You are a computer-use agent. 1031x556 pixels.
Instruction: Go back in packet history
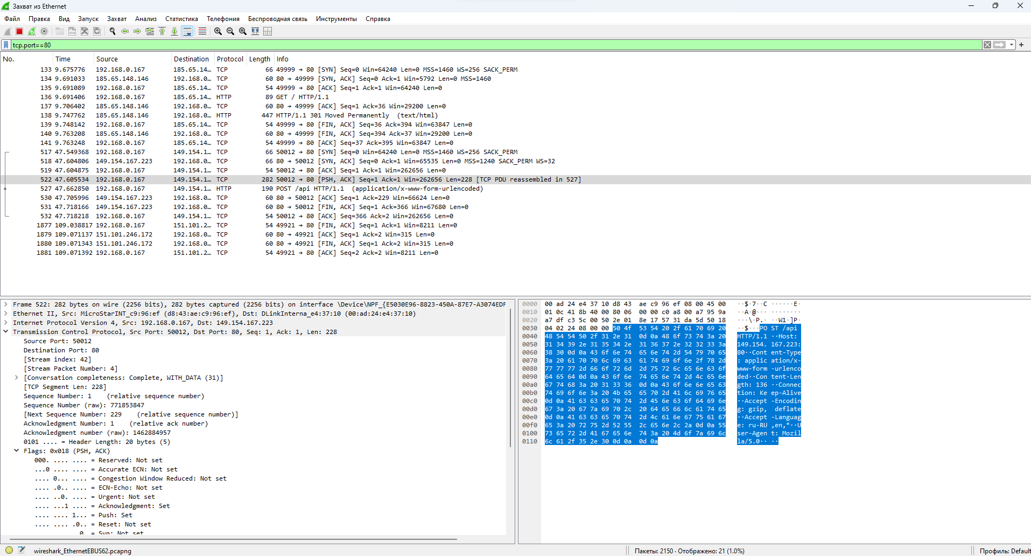coord(125,31)
